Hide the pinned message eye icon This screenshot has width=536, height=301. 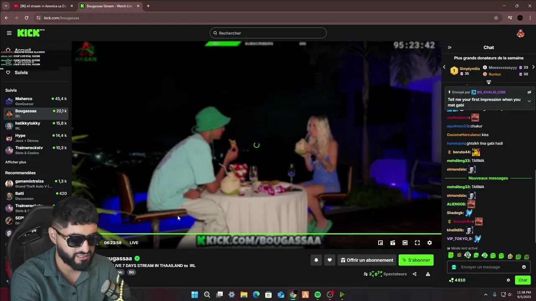tap(529, 92)
